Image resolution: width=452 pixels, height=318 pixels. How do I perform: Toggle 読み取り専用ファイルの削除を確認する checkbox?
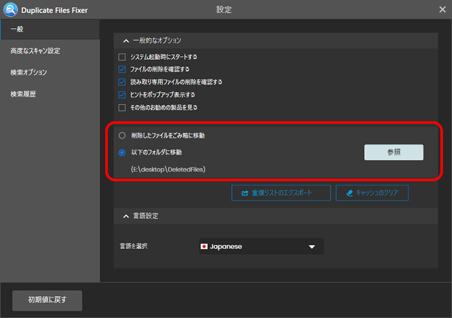pos(122,82)
